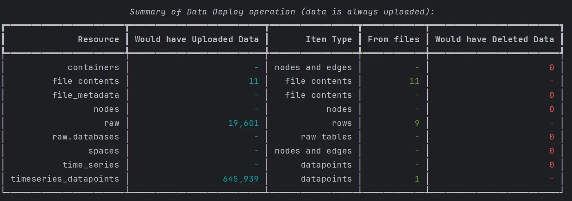The height and width of the screenshot is (201, 572).
Task: Select the 645,939 uploaded datapoints value
Action: point(241,179)
